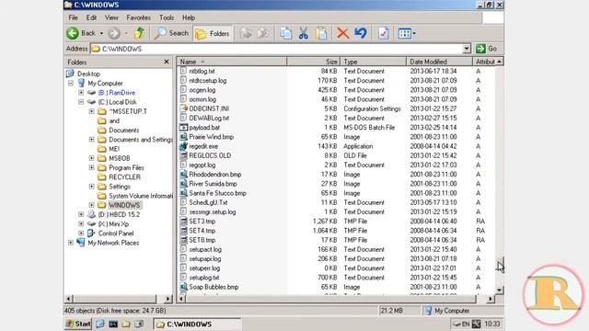Select Santa Fe Stucco.bmp file

(217, 193)
